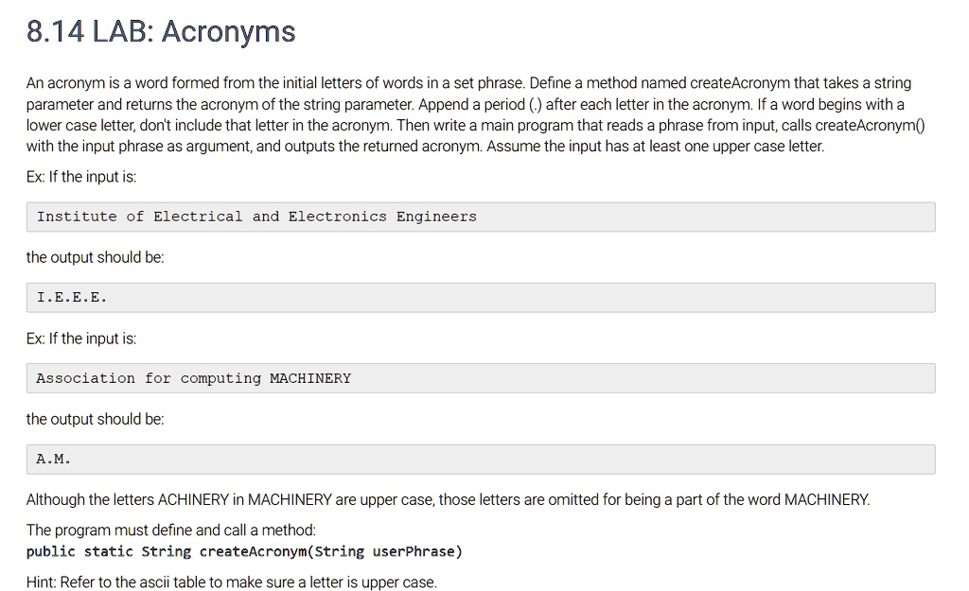Select the "A.M." output text
The width and height of the screenshot is (969, 591).
(x=54, y=460)
